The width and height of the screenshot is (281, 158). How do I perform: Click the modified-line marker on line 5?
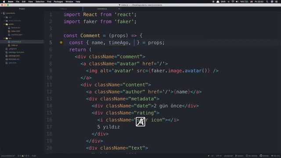(x=61, y=43)
